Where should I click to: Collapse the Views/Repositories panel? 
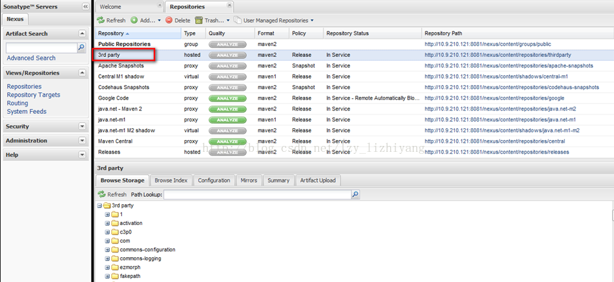(x=82, y=73)
